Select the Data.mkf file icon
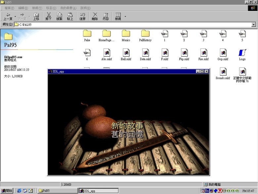This screenshot has width=258, height=194. point(145,52)
